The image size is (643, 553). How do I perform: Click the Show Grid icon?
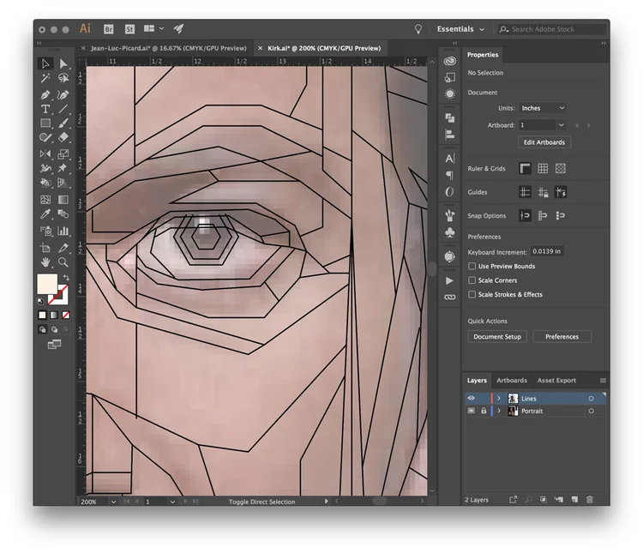coord(543,169)
